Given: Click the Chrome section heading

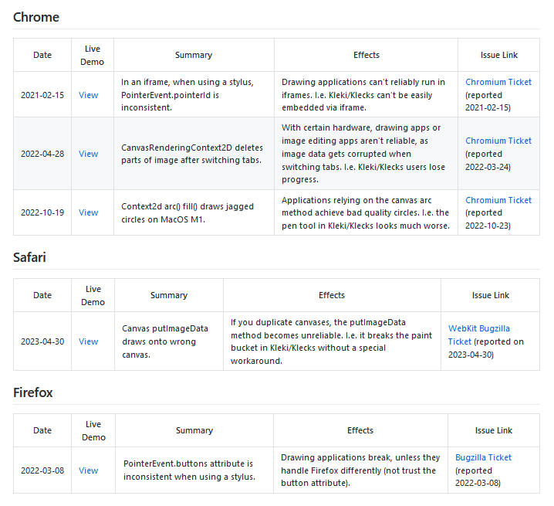Looking at the screenshot, I should (x=36, y=17).
